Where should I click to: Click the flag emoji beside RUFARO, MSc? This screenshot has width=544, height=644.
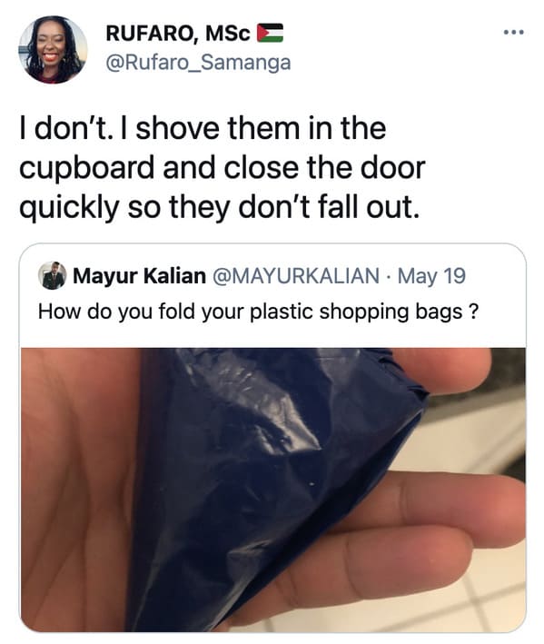[x=270, y=33]
